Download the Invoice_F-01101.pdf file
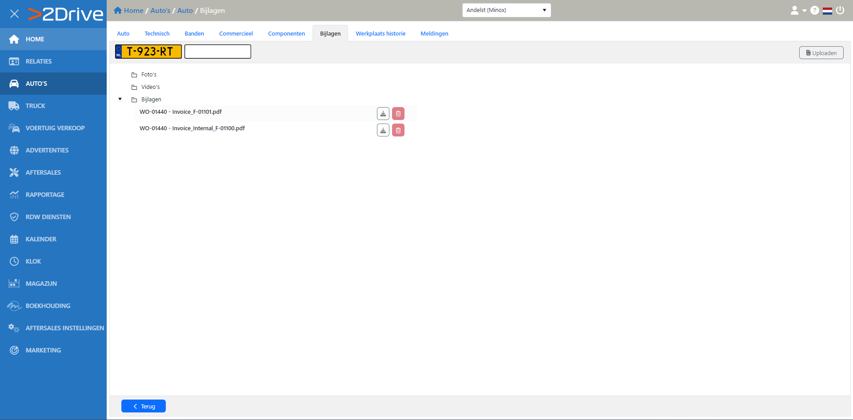The image size is (853, 420). 383,114
